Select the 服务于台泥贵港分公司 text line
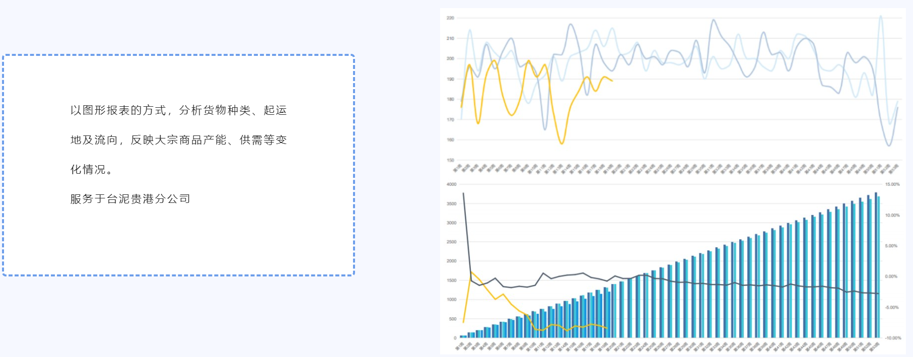 coord(130,199)
